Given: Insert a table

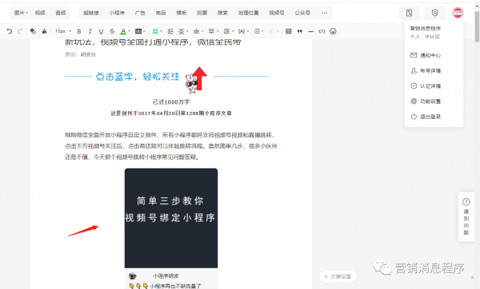Looking at the screenshot, I should pyautogui.click(x=288, y=31).
